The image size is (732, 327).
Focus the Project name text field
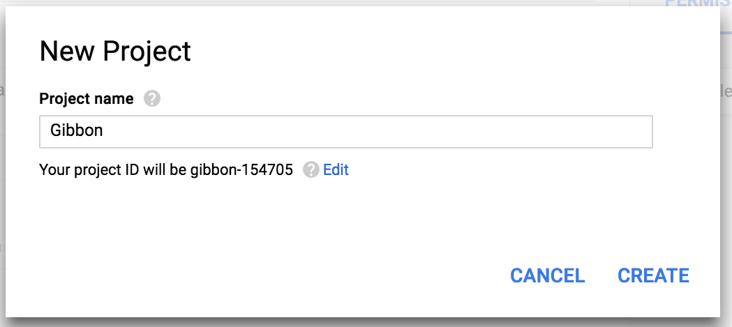pyautogui.click(x=346, y=132)
